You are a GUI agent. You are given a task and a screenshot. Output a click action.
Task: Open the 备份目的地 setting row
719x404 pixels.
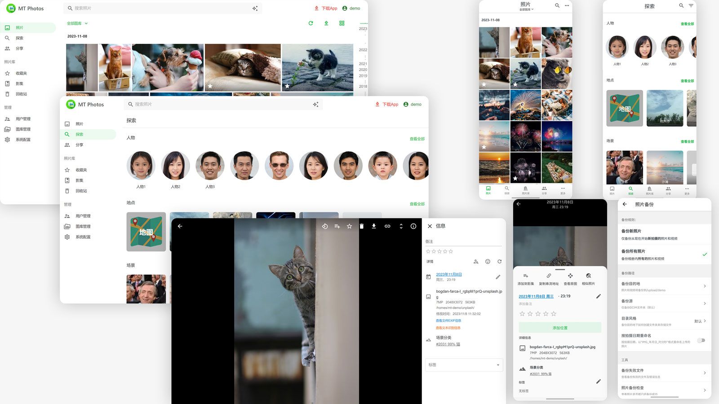click(x=663, y=286)
